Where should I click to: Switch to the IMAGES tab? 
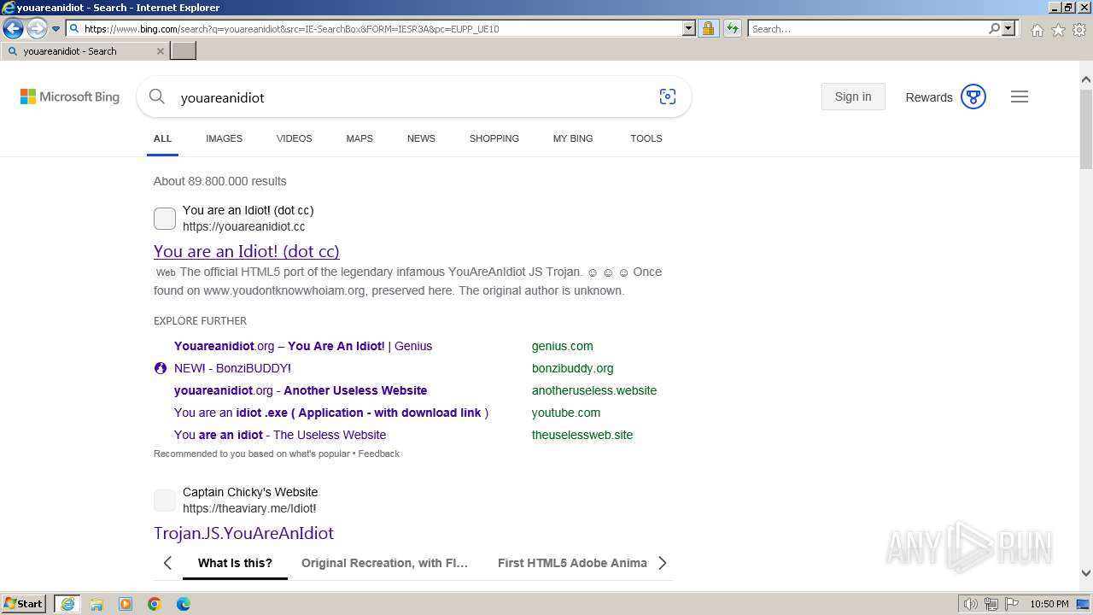224,138
